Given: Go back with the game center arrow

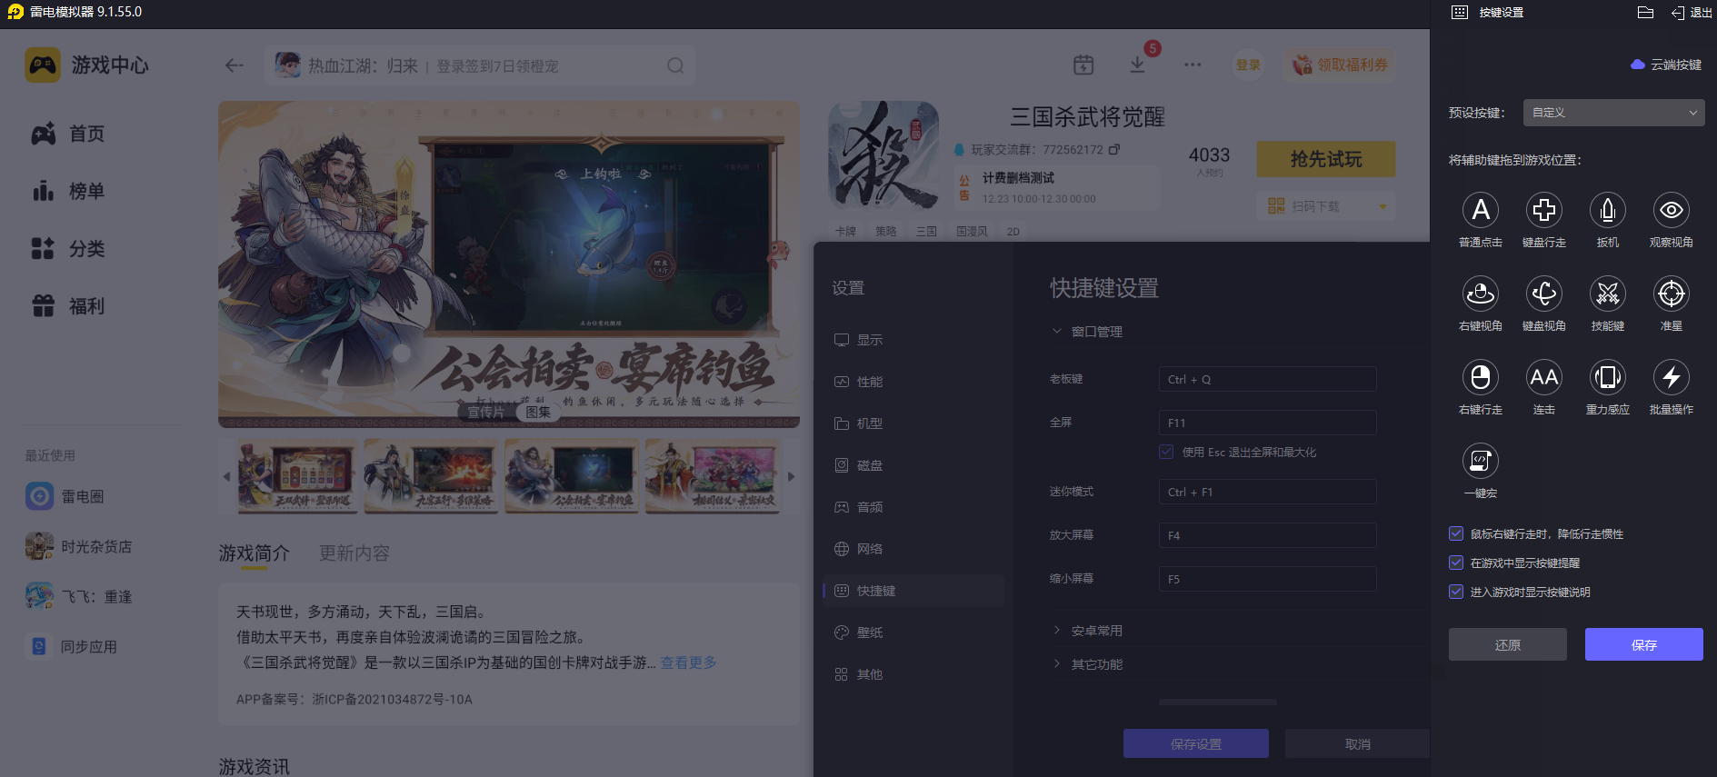Looking at the screenshot, I should [235, 65].
